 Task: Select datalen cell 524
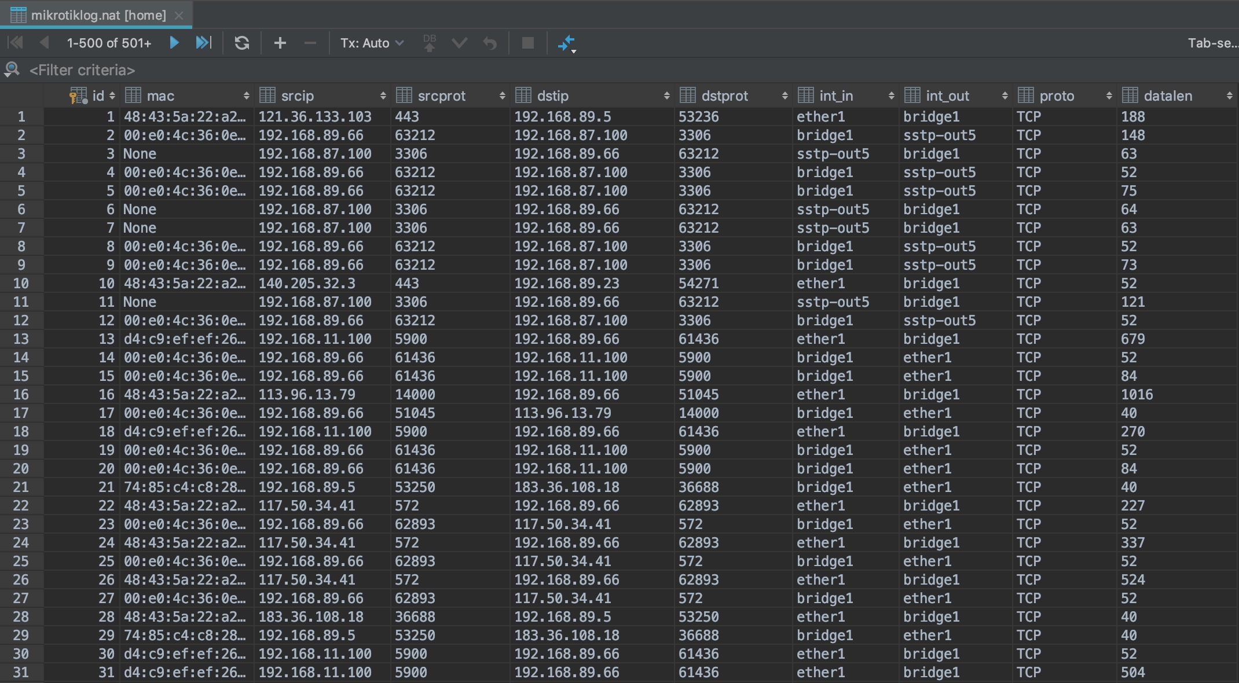(x=1178, y=579)
